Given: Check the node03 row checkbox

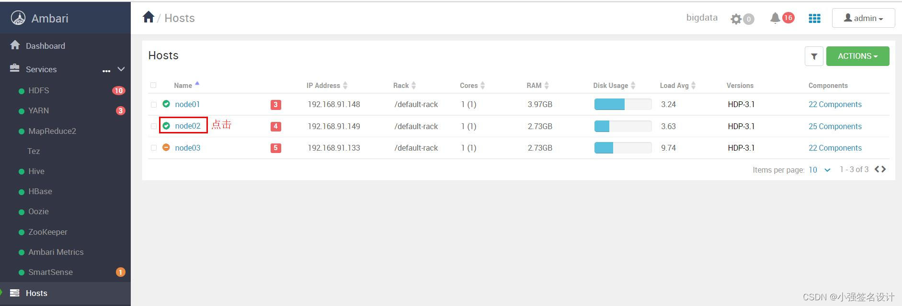Looking at the screenshot, I should tap(154, 148).
